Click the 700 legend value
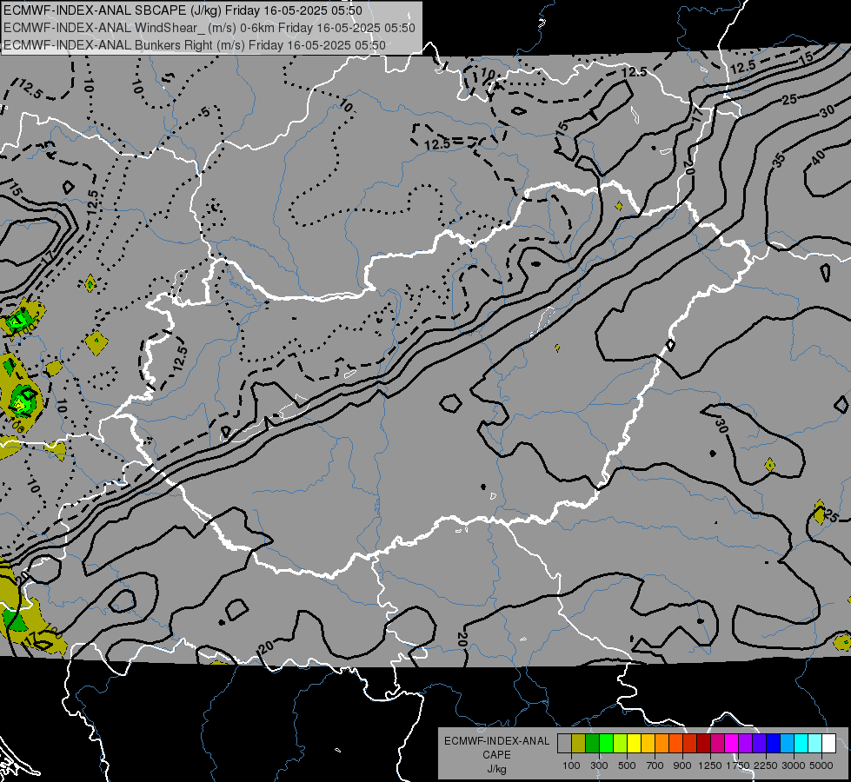The image size is (851, 782). [655, 765]
